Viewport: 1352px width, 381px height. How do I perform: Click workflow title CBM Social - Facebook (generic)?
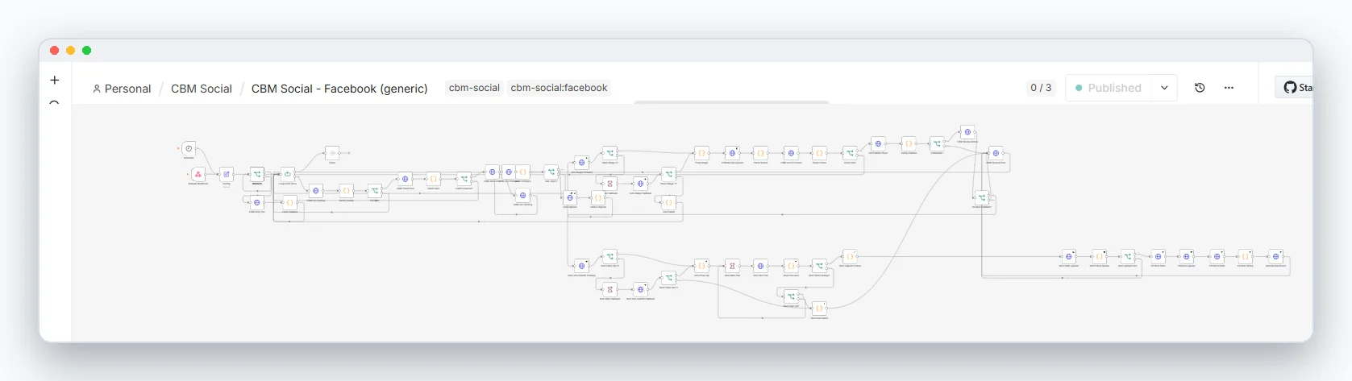click(x=339, y=89)
